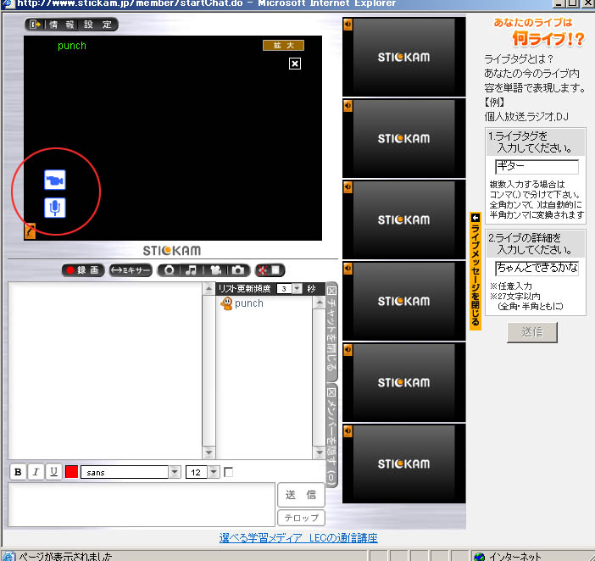
Task: Tick the checkbox next to font size
Action: point(229,472)
